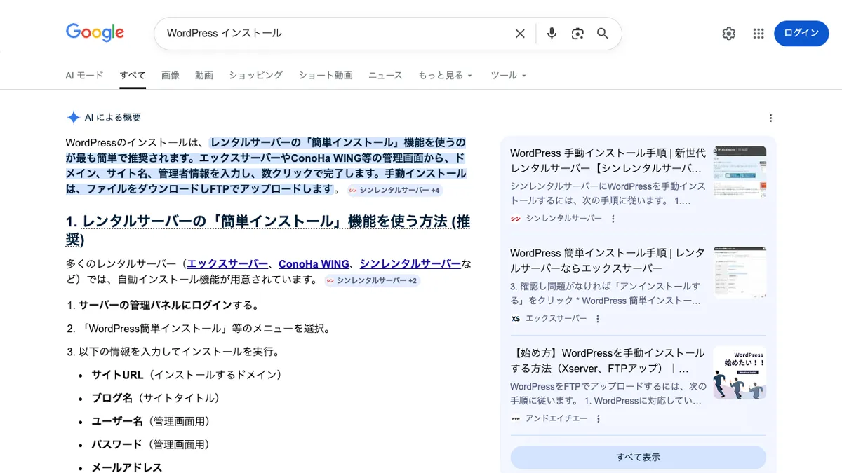The image size is (842, 473).
Task: Expand the もっと見る dropdown
Action: point(446,75)
